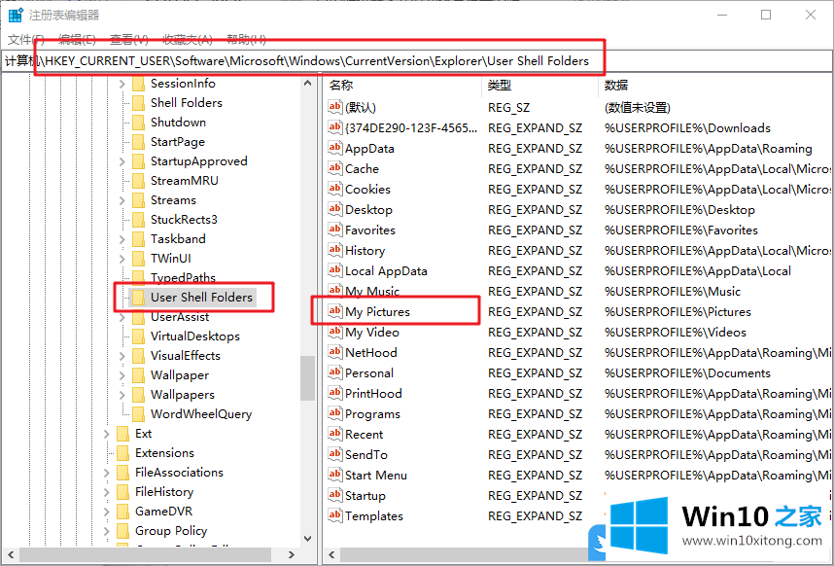Select the My Pictures value name
This screenshot has width=834, height=566.
point(378,312)
